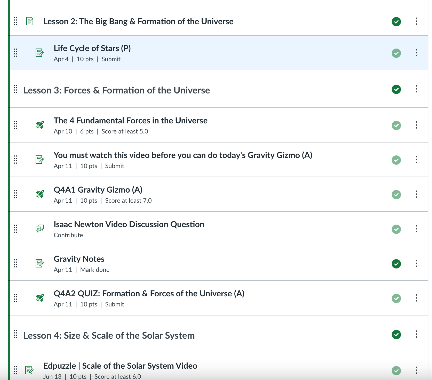Click the page icon beside Lesson 2: The Big Bang
The width and height of the screenshot is (432, 380).
pos(30,21)
